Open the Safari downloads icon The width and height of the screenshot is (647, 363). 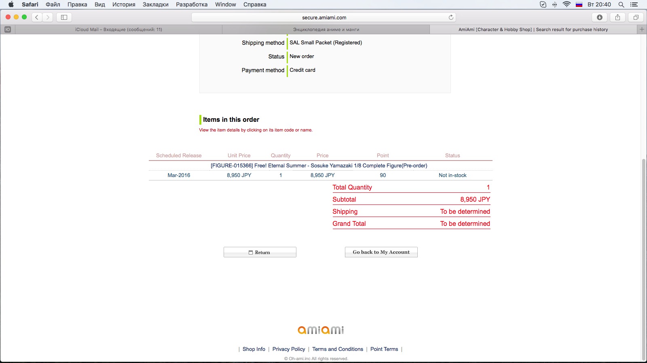point(600,17)
